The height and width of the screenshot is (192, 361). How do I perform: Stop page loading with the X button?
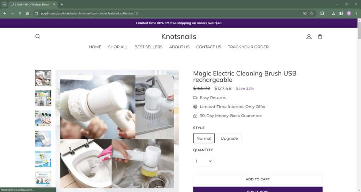(x=20, y=13)
